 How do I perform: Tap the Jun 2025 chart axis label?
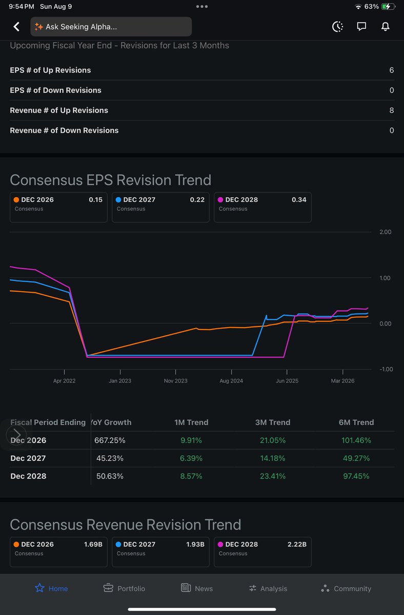(287, 381)
